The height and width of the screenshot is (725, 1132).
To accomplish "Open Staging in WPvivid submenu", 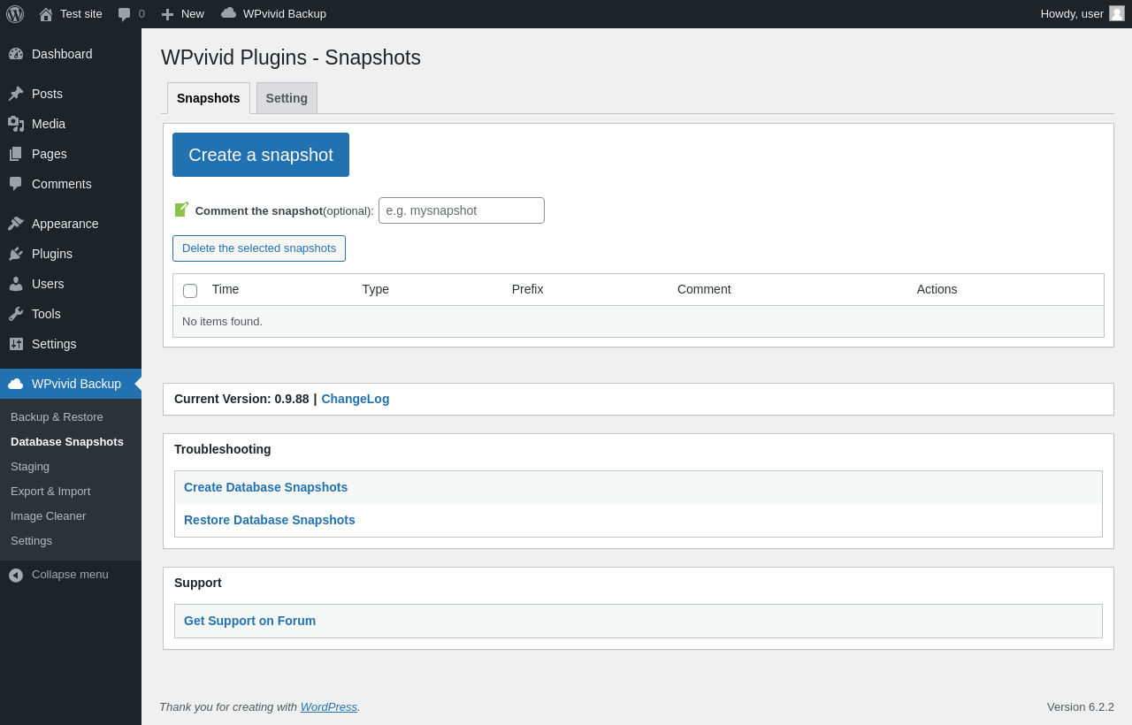I will click(30, 466).
